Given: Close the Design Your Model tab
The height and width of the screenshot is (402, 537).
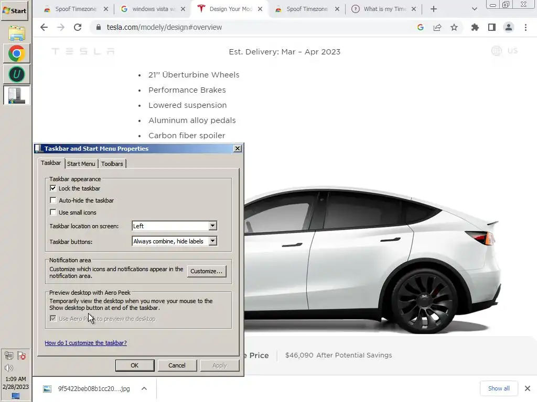Looking at the screenshot, I should tap(260, 9).
